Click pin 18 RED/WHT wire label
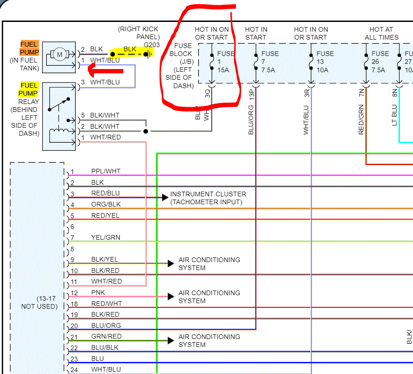 pos(107,304)
